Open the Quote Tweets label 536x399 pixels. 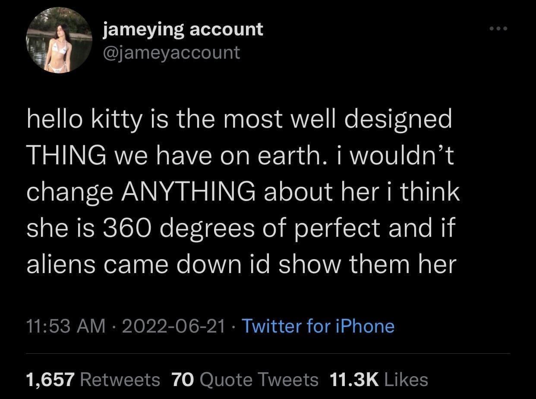click(x=259, y=380)
